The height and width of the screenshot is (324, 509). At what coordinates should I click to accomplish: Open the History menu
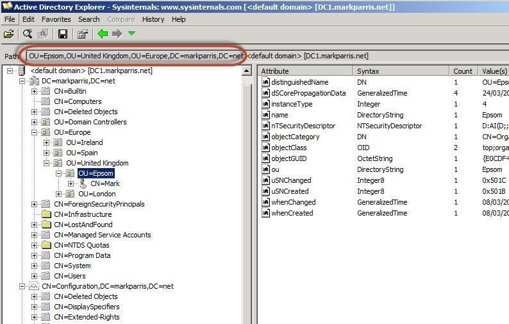[x=153, y=19]
